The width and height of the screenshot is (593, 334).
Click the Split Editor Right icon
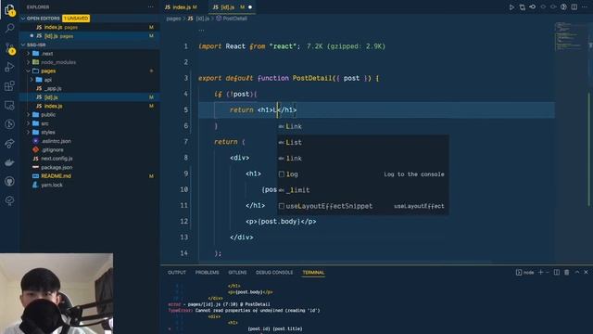(x=574, y=6)
